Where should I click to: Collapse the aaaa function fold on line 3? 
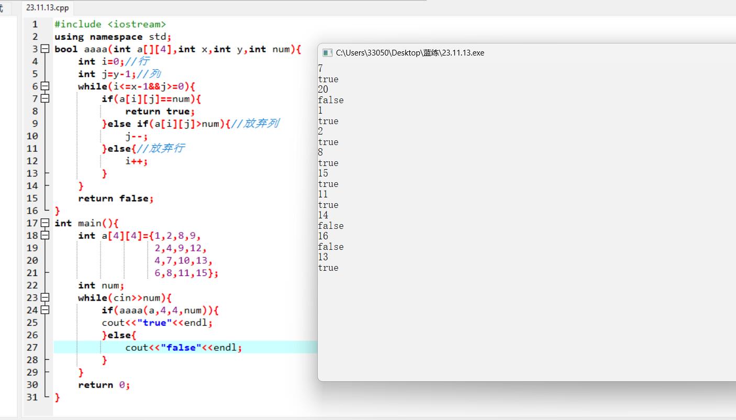[x=44, y=49]
